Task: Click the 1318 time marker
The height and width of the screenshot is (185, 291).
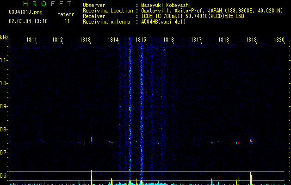Action: click(223, 40)
